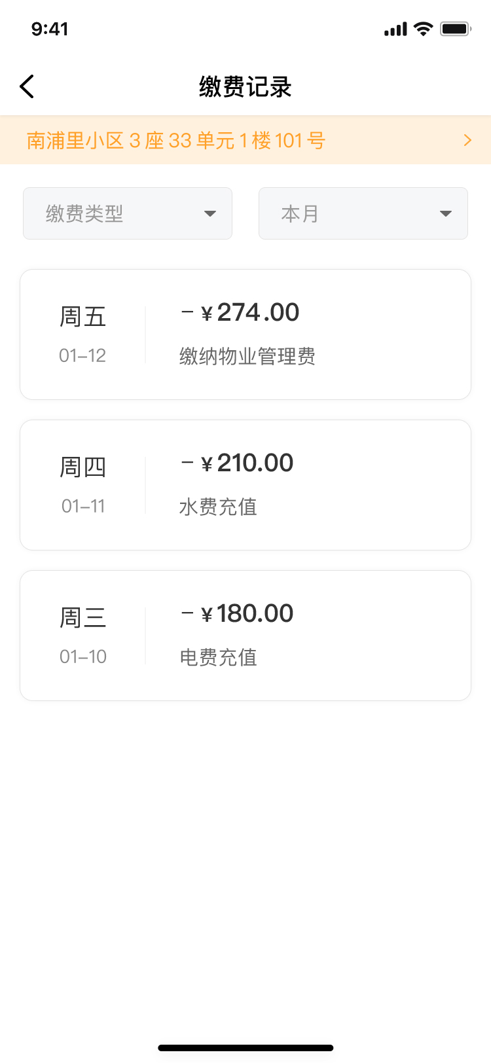Screen dimensions: 491x1063
Task: Click the arrow in 本月 filter
Action: click(446, 213)
